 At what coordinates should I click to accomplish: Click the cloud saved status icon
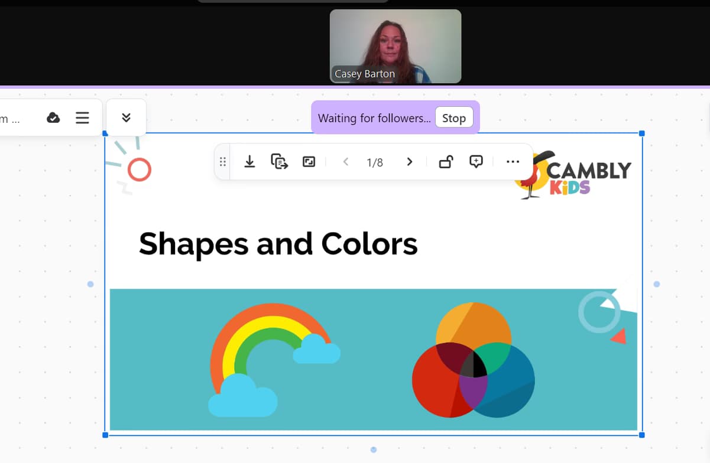tap(53, 118)
